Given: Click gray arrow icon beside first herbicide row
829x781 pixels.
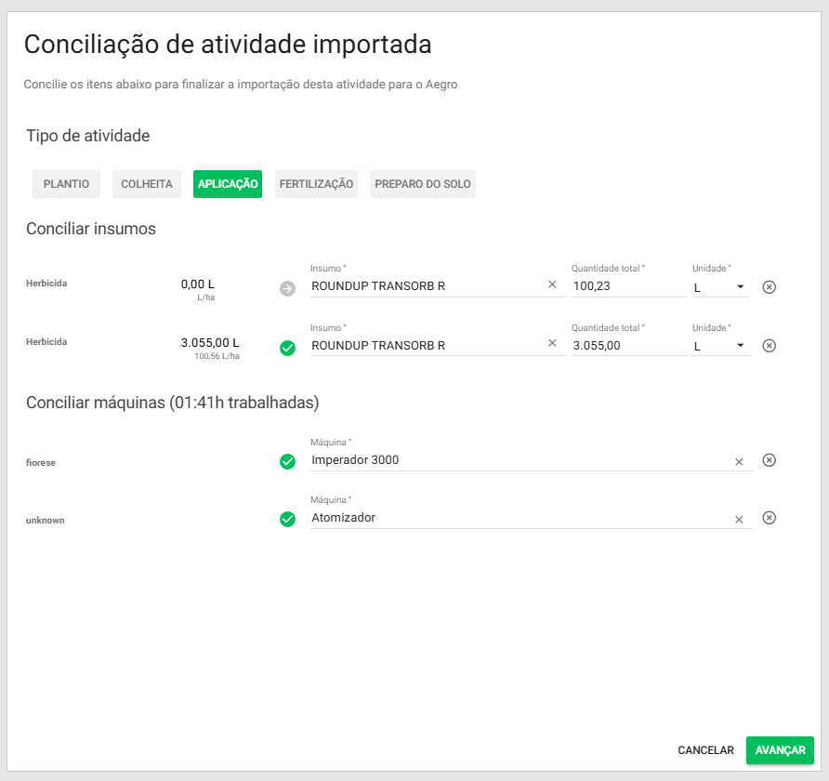Looking at the screenshot, I should (x=287, y=288).
